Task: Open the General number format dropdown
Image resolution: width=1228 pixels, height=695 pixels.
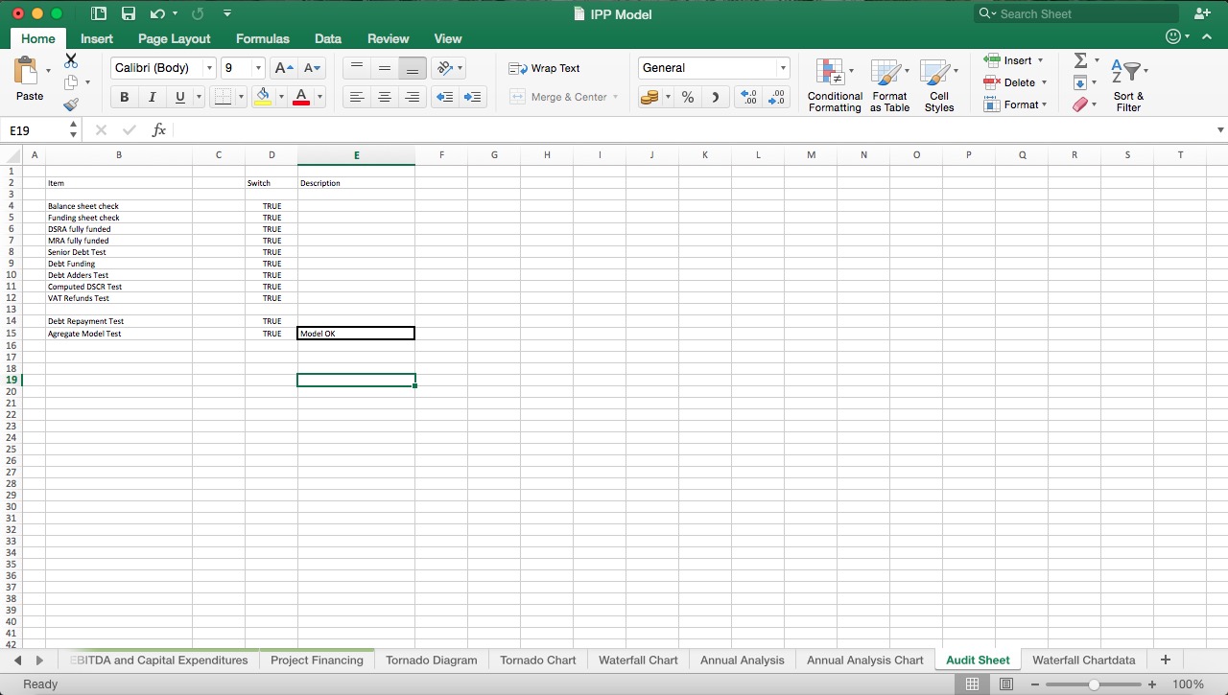Action: tap(784, 68)
